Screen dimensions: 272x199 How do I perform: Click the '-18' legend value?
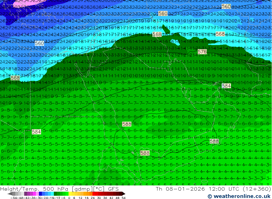click(x=51, y=198)
